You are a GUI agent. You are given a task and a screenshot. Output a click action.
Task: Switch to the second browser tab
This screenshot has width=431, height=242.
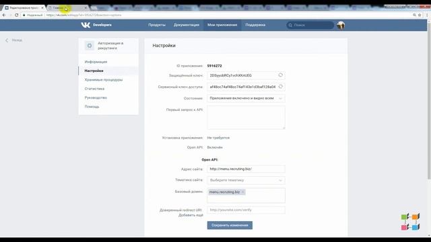coord(66,8)
